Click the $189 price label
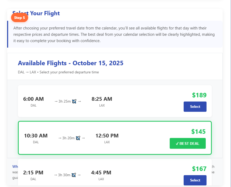This screenshot has height=187, width=231. tap(199, 95)
